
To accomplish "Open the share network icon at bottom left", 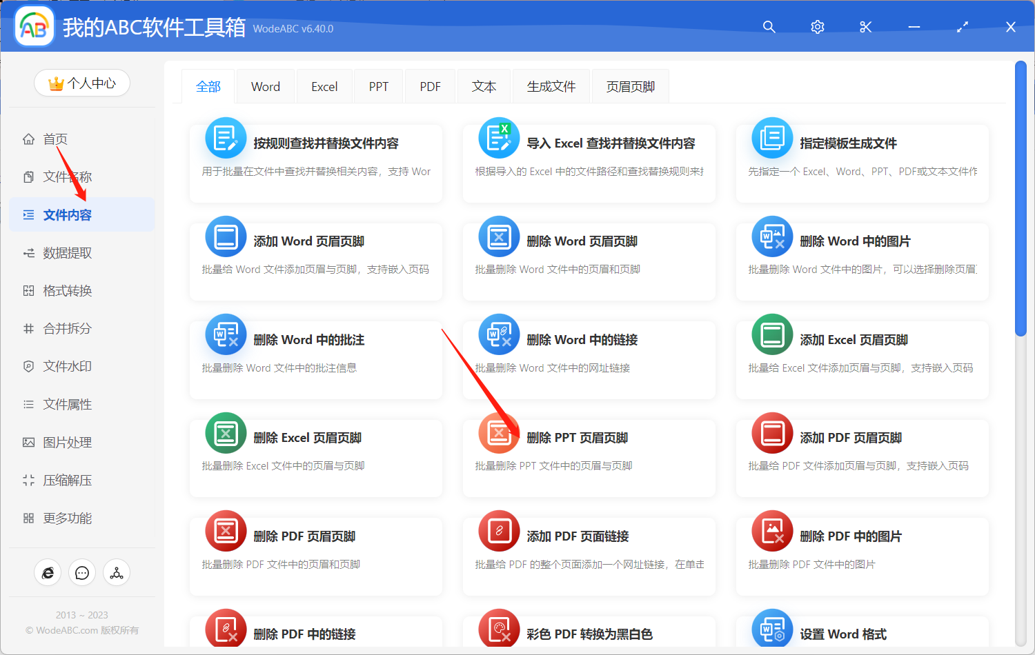I will (x=117, y=572).
